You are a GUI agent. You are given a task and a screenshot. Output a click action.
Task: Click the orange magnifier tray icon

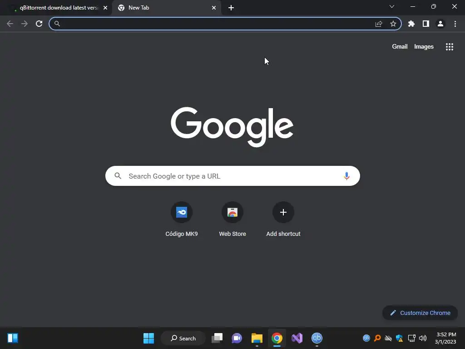click(x=377, y=338)
